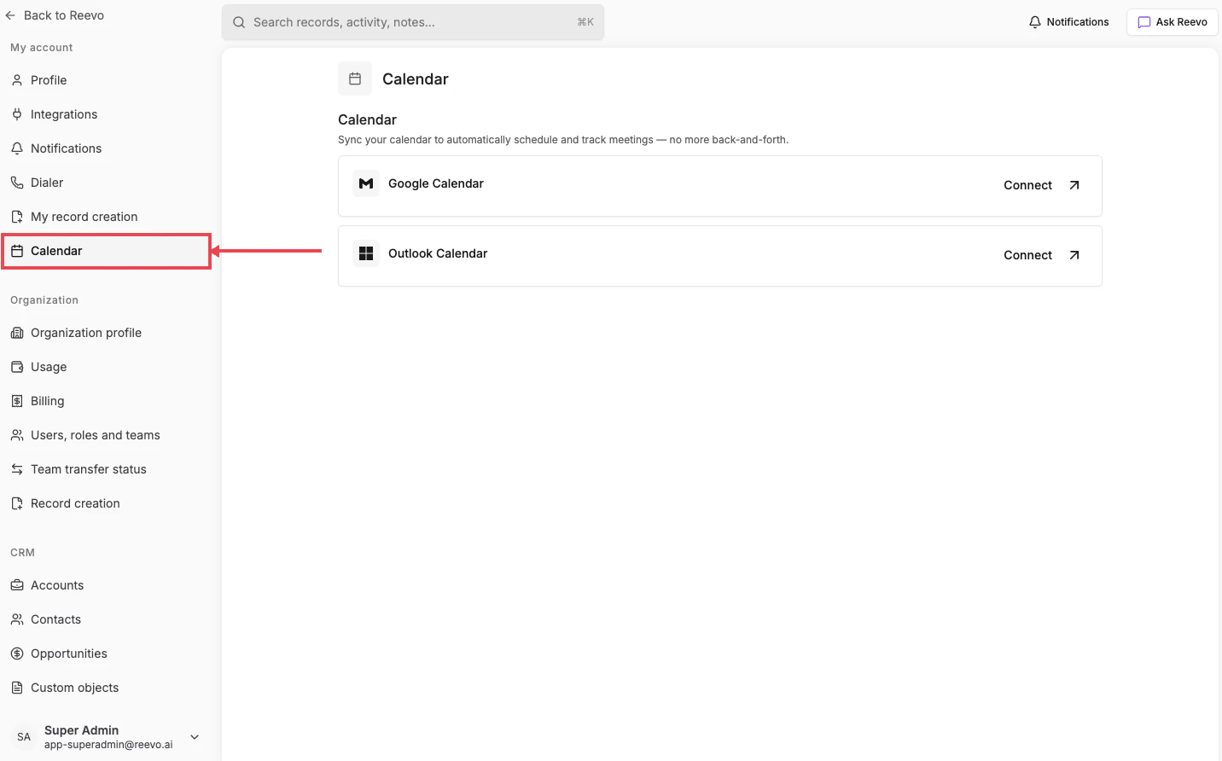Click the Accounts briefcase icon
Image resolution: width=1222 pixels, height=761 pixels.
click(x=17, y=585)
